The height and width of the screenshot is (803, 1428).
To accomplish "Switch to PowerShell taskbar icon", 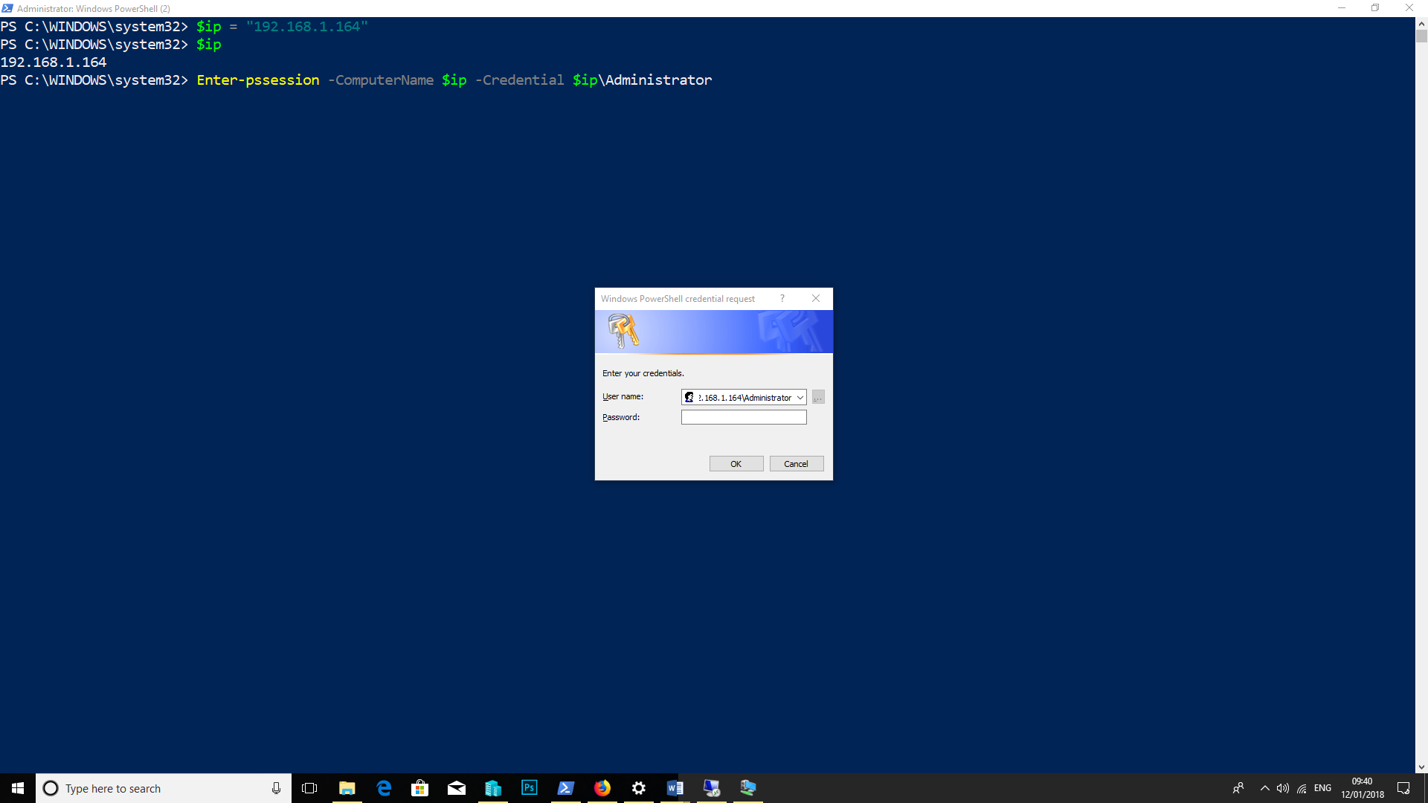I will tap(566, 788).
